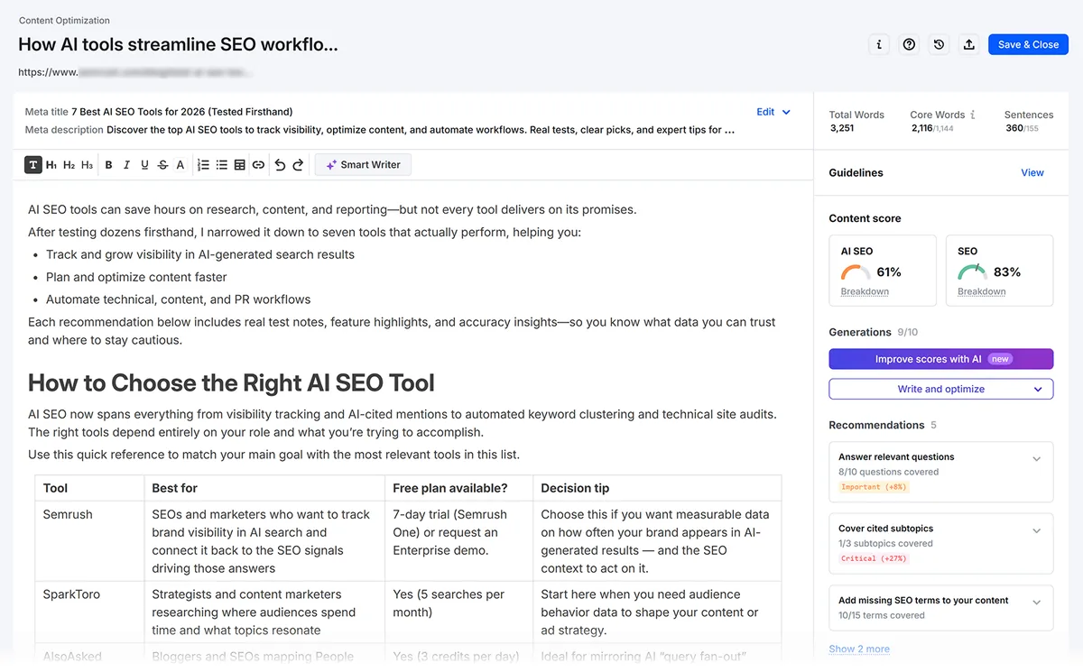Apply Heading 1 format
The image size is (1083, 672).
point(51,165)
